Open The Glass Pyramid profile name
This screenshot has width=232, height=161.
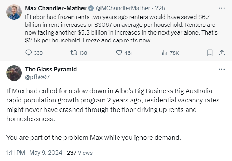tap(51, 69)
